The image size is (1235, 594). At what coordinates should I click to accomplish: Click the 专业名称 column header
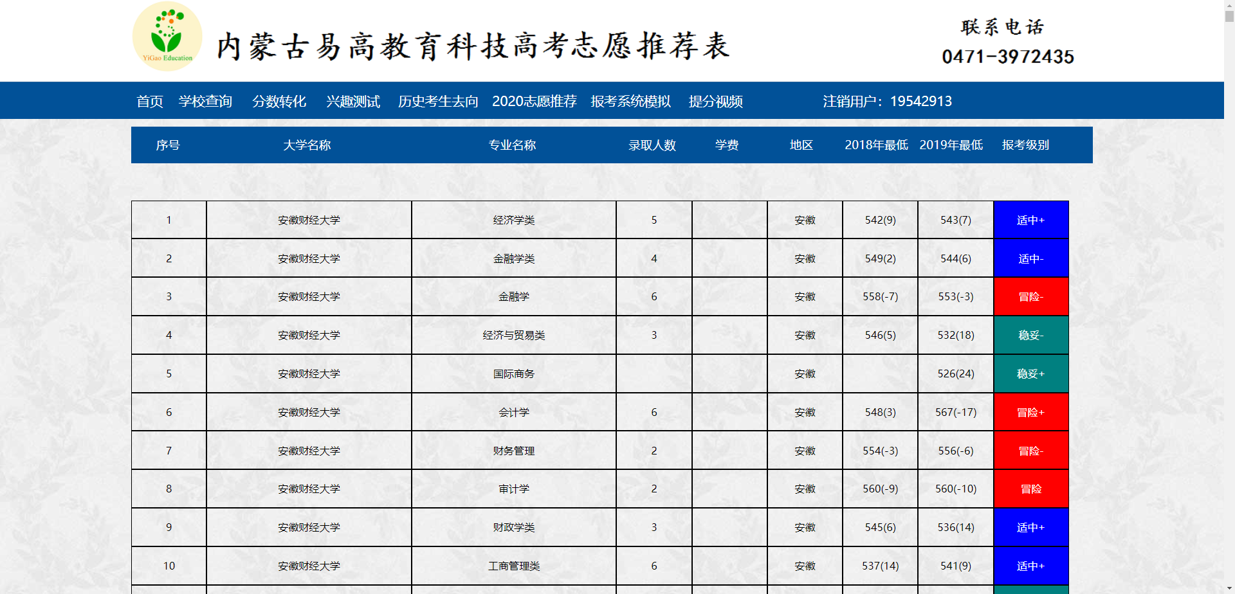[x=513, y=145]
